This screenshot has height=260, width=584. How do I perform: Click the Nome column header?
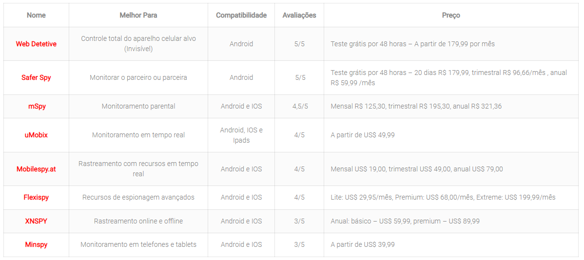click(x=36, y=15)
